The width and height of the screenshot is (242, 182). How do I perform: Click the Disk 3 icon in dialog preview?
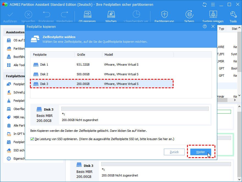pyautogui.click(x=39, y=109)
